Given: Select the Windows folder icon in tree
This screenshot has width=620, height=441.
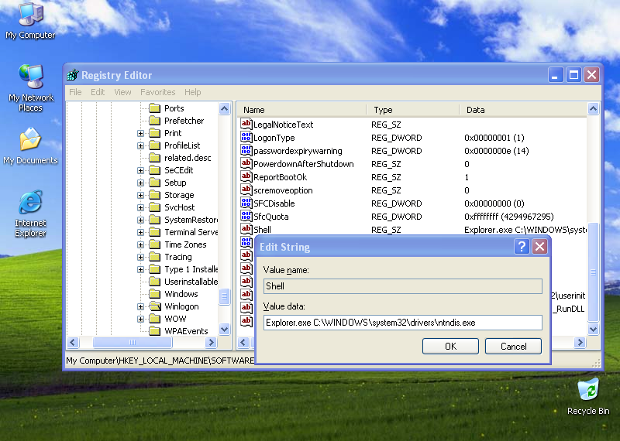Looking at the screenshot, I should (154, 294).
